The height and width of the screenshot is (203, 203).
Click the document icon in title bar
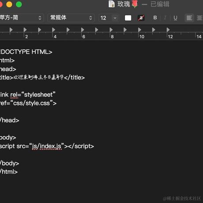(x=112, y=4)
